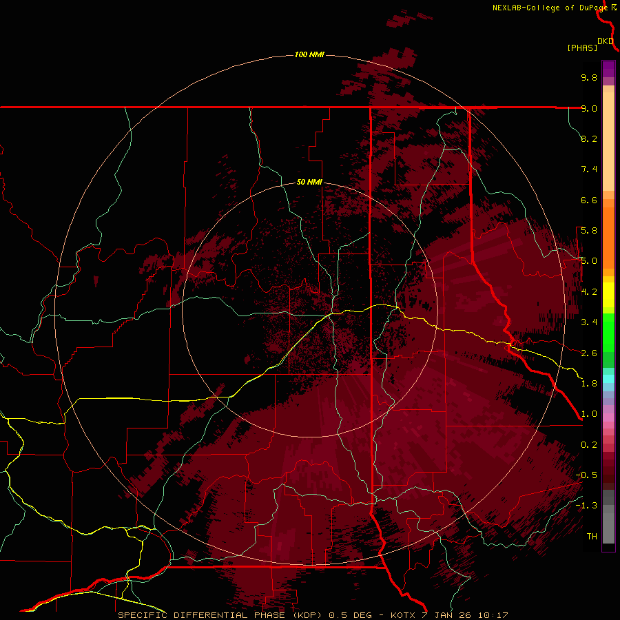Click "(KDP)" in the bottom caption
620x620 pixels.
pos(306,615)
